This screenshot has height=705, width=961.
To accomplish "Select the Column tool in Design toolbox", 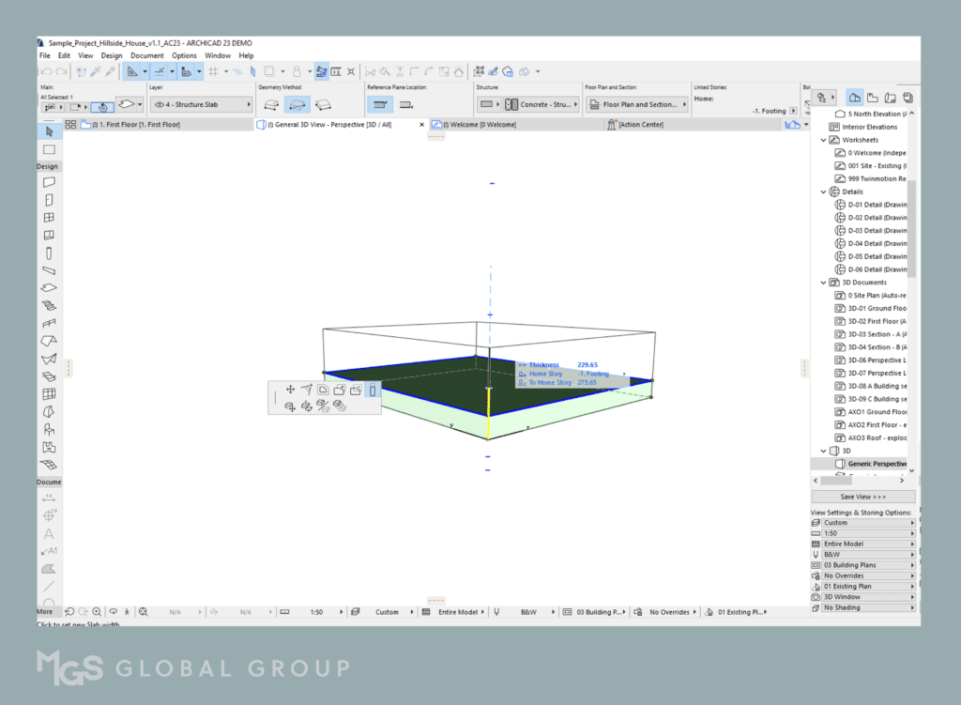I will coord(49,253).
